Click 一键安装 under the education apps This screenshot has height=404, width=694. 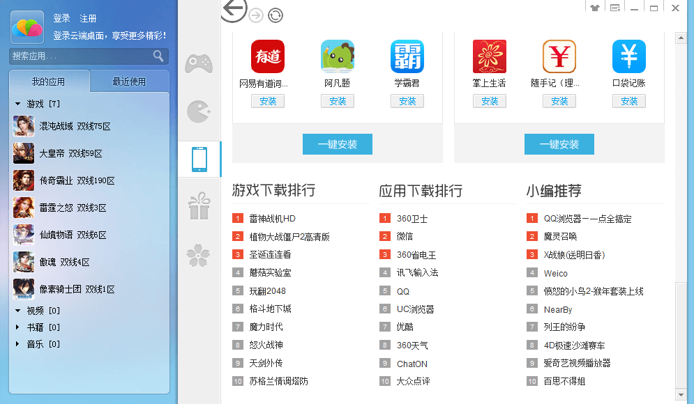pyautogui.click(x=338, y=144)
